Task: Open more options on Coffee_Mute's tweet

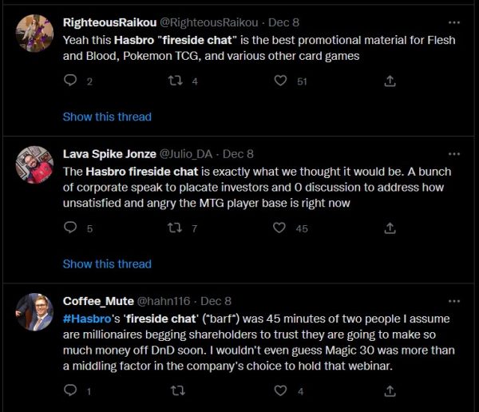Action: coord(454,301)
